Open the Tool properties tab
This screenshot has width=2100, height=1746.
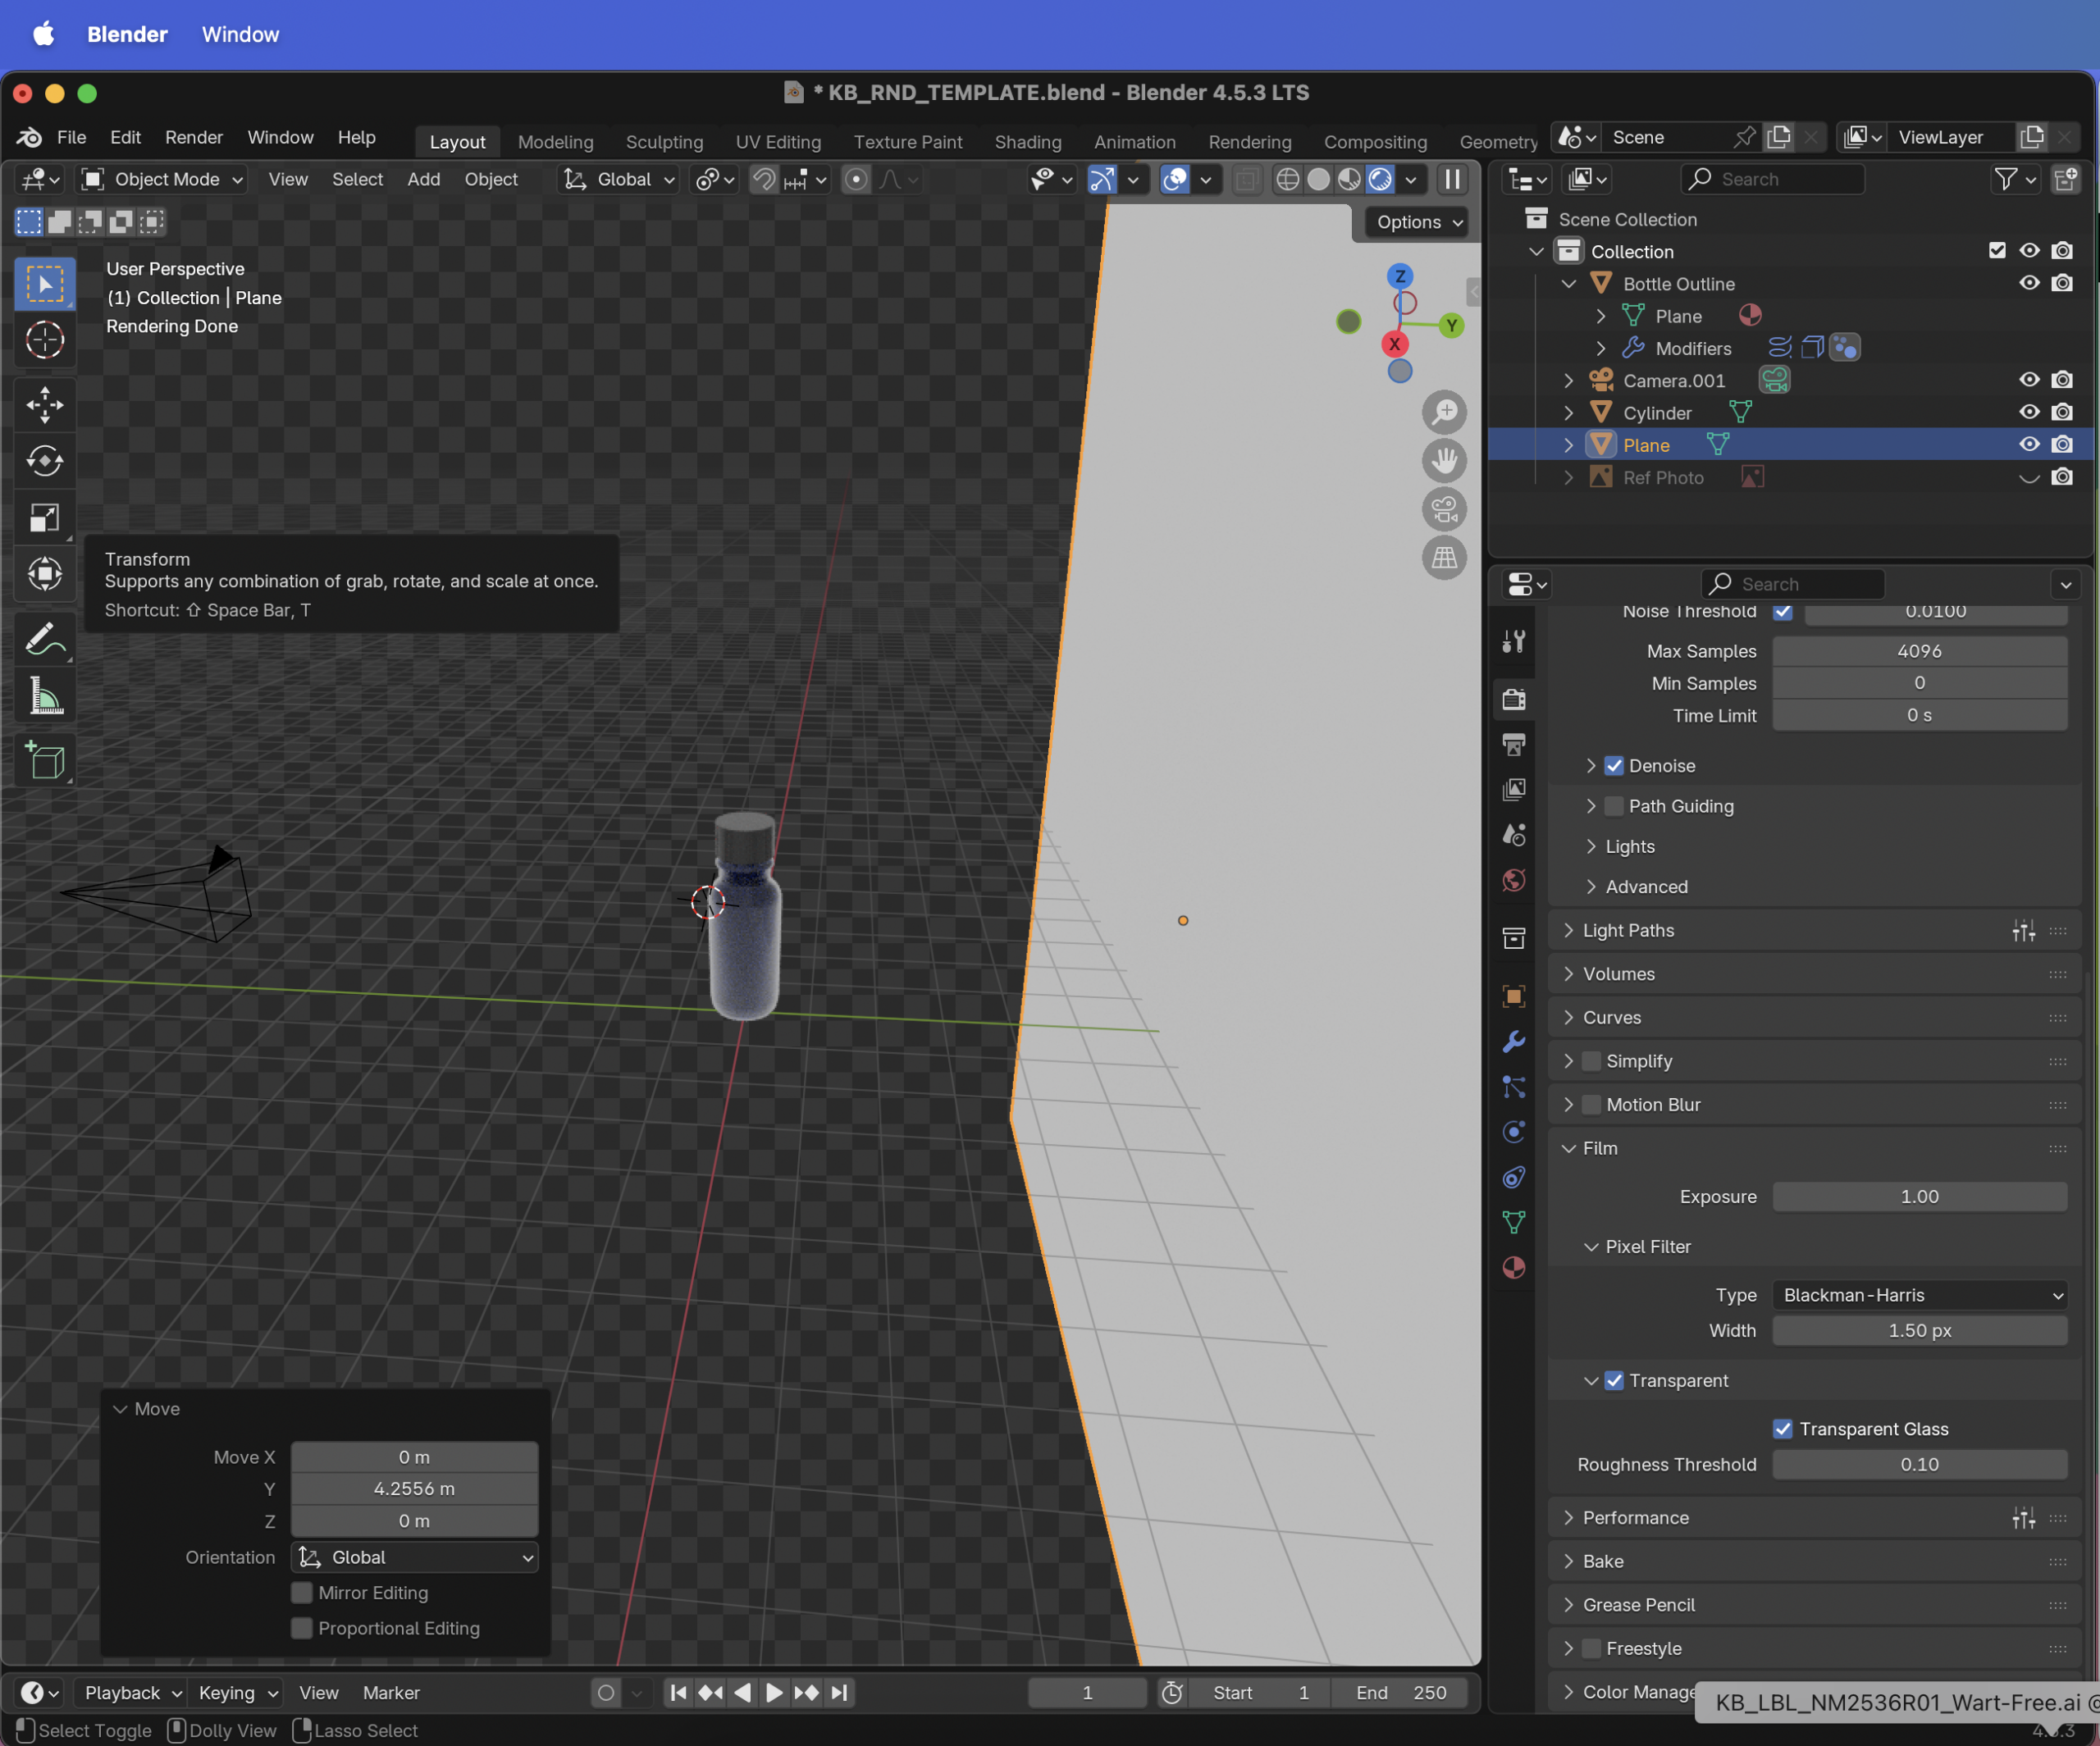1514,641
